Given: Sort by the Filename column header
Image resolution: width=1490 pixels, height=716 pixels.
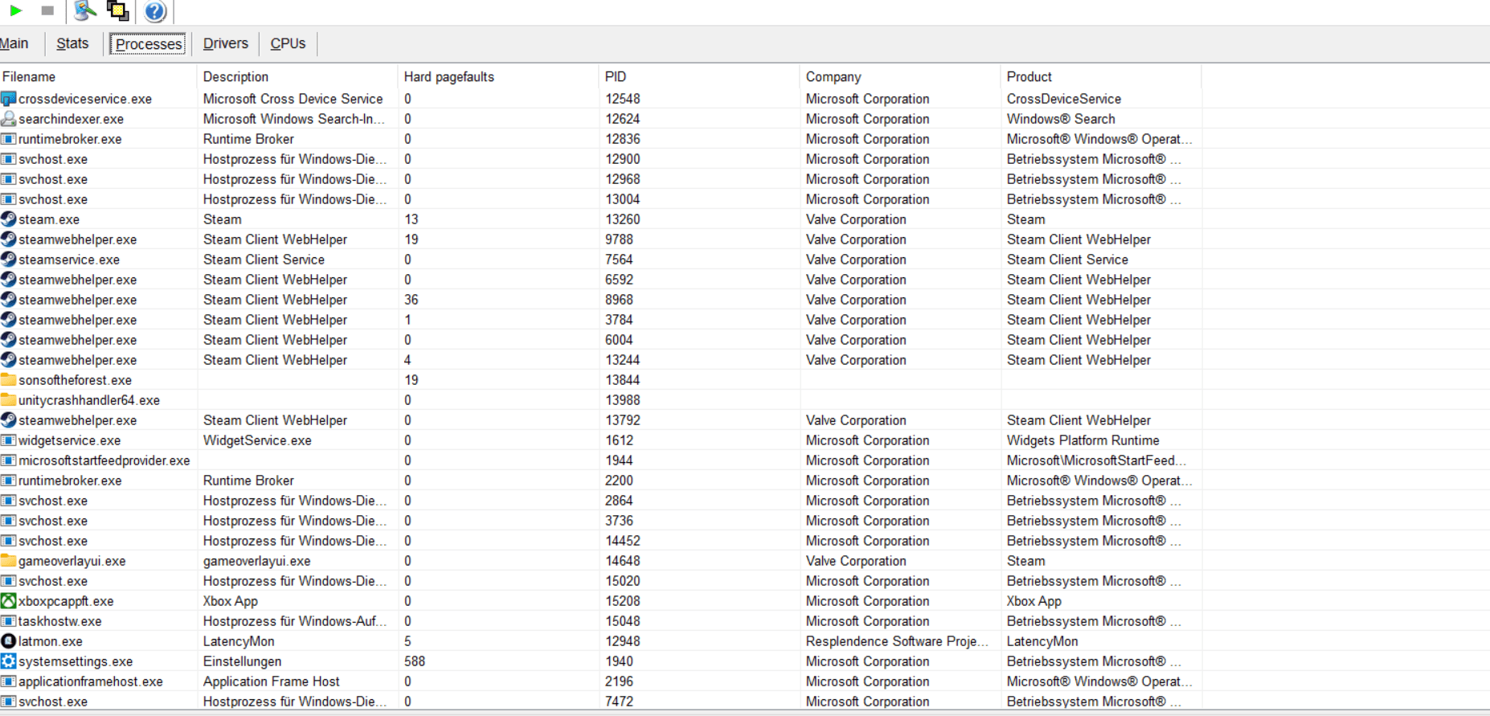Looking at the screenshot, I should [x=98, y=76].
